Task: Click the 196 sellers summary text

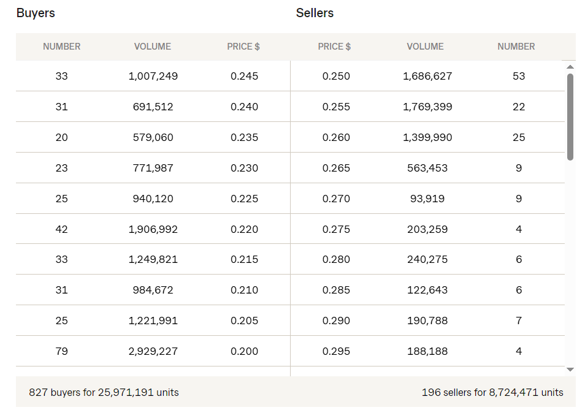Action: click(492, 392)
